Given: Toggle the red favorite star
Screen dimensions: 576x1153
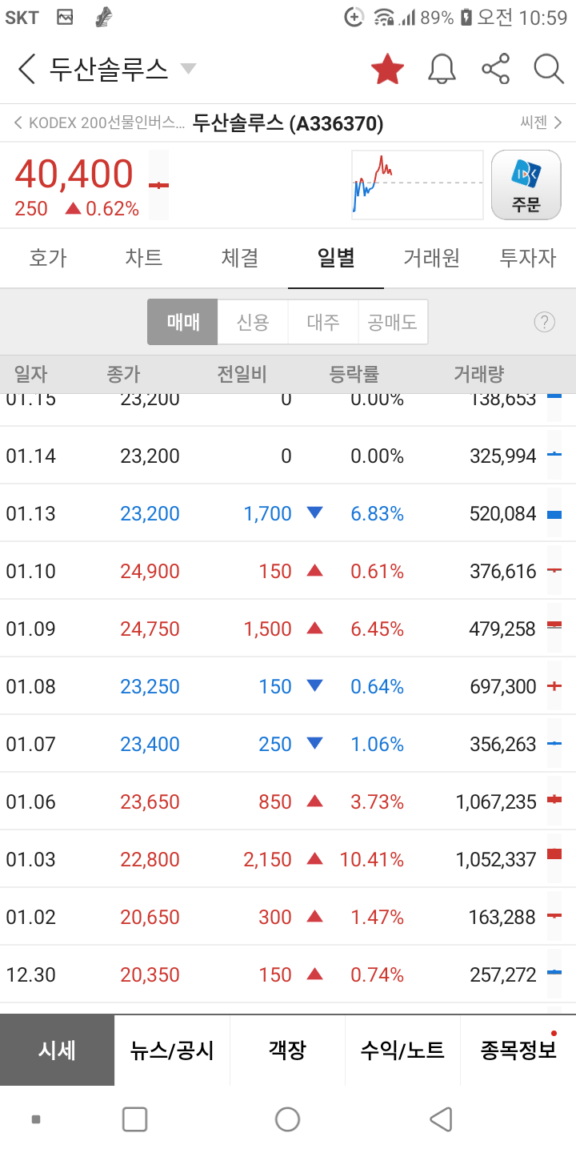Looking at the screenshot, I should [388, 69].
